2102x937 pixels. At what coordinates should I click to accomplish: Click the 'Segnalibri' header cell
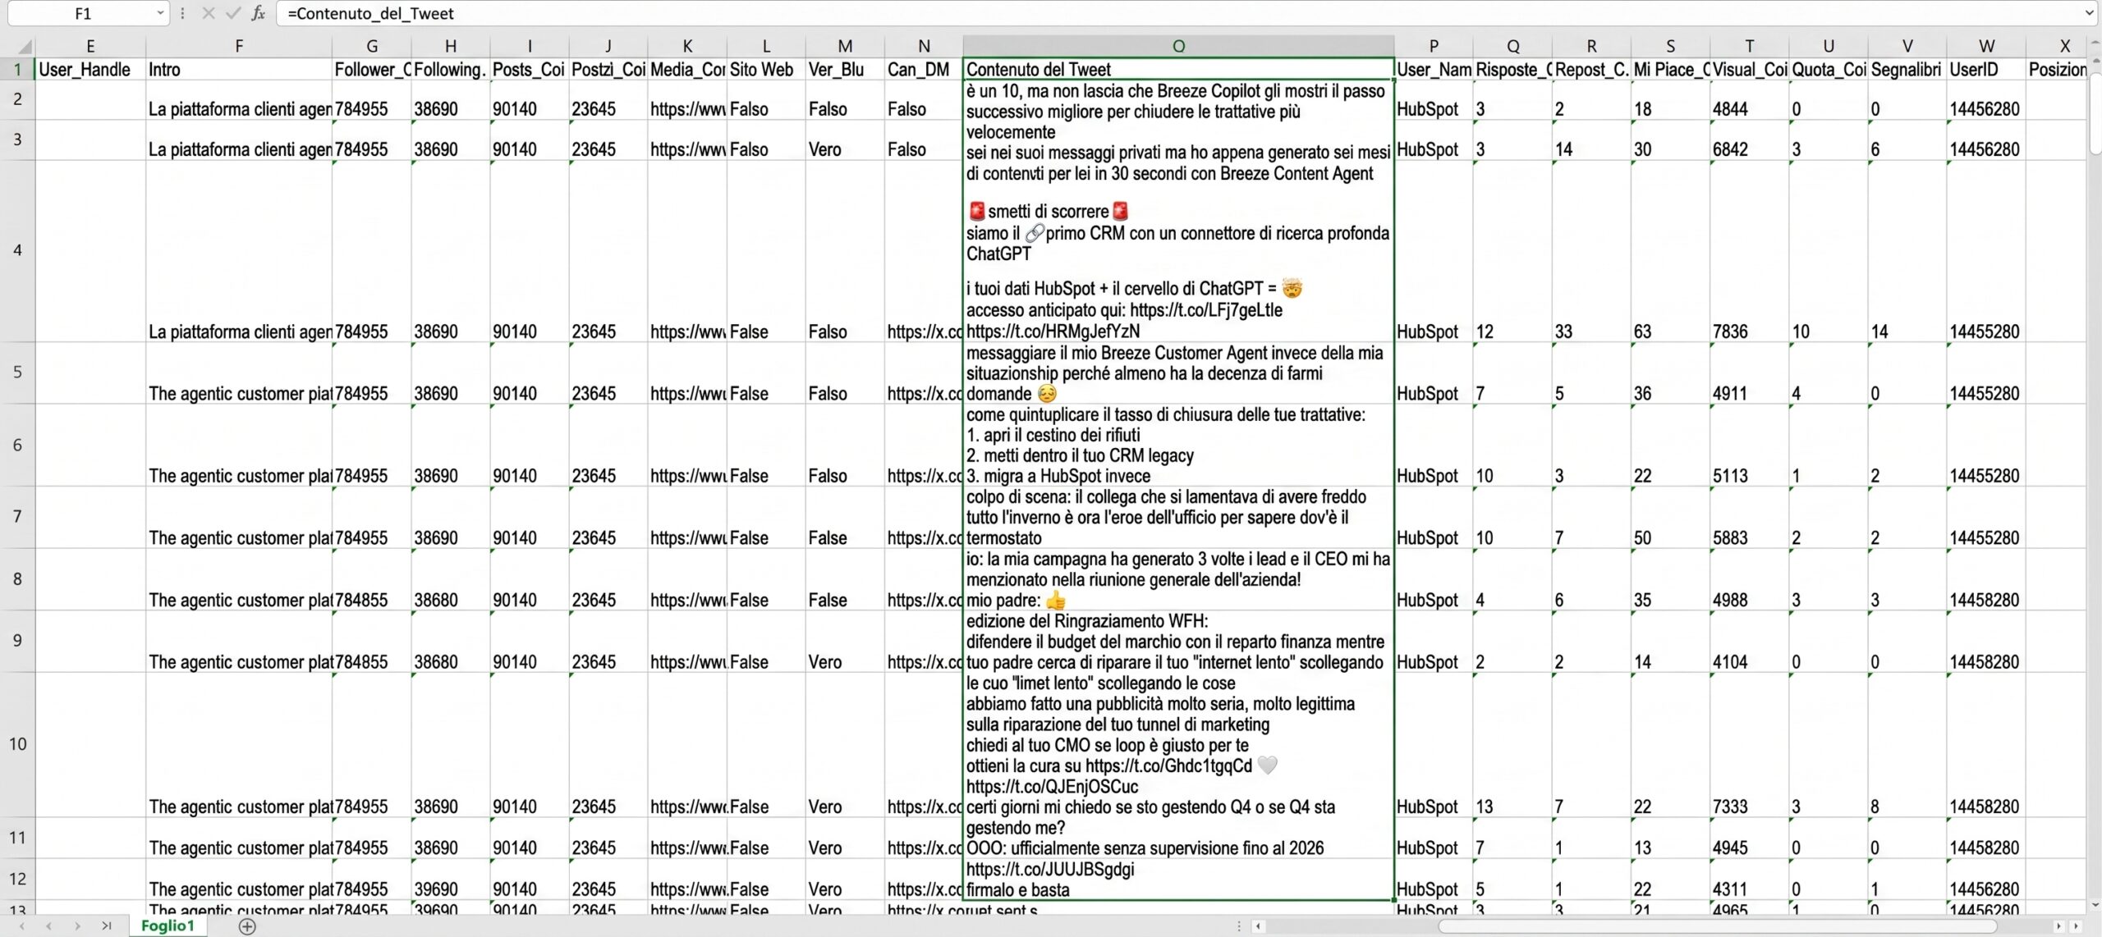1907,69
